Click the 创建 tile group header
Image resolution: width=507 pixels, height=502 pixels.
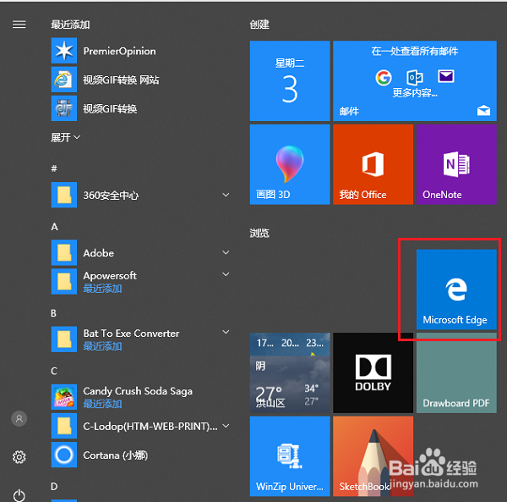coord(259,25)
